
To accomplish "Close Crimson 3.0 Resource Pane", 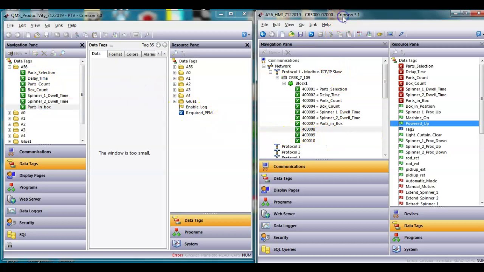I will 247,45.
